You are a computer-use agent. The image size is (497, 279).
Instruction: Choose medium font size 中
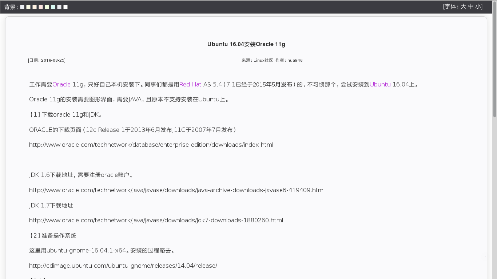point(471,6)
